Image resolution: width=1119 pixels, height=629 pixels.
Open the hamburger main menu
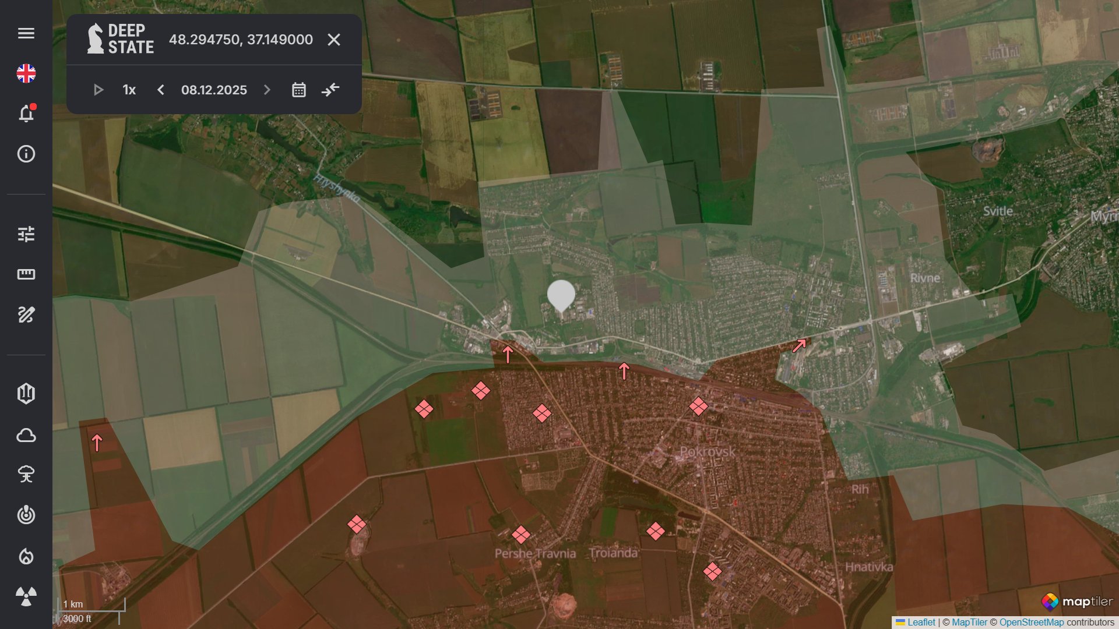pyautogui.click(x=26, y=33)
